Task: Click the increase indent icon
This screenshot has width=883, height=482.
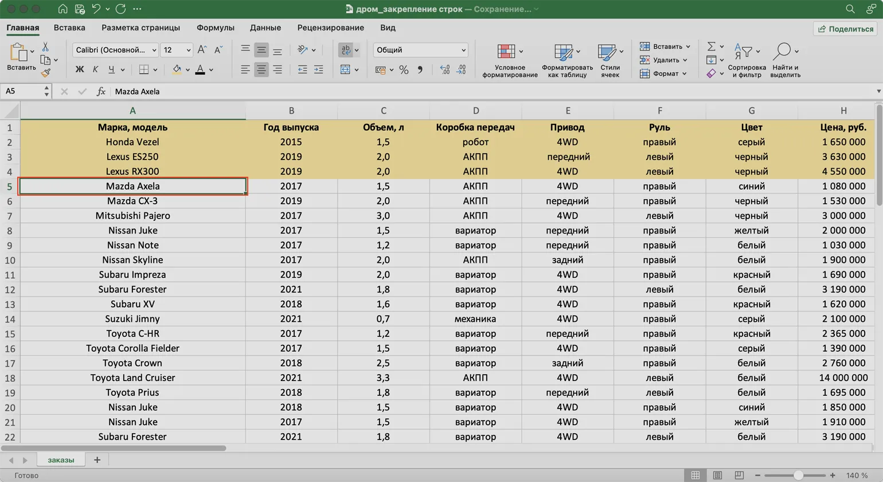Action: [x=318, y=70]
